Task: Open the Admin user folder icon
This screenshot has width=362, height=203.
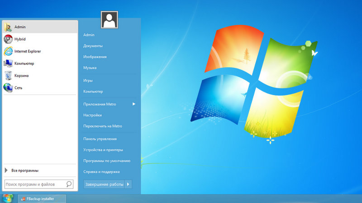Action: coord(8,27)
